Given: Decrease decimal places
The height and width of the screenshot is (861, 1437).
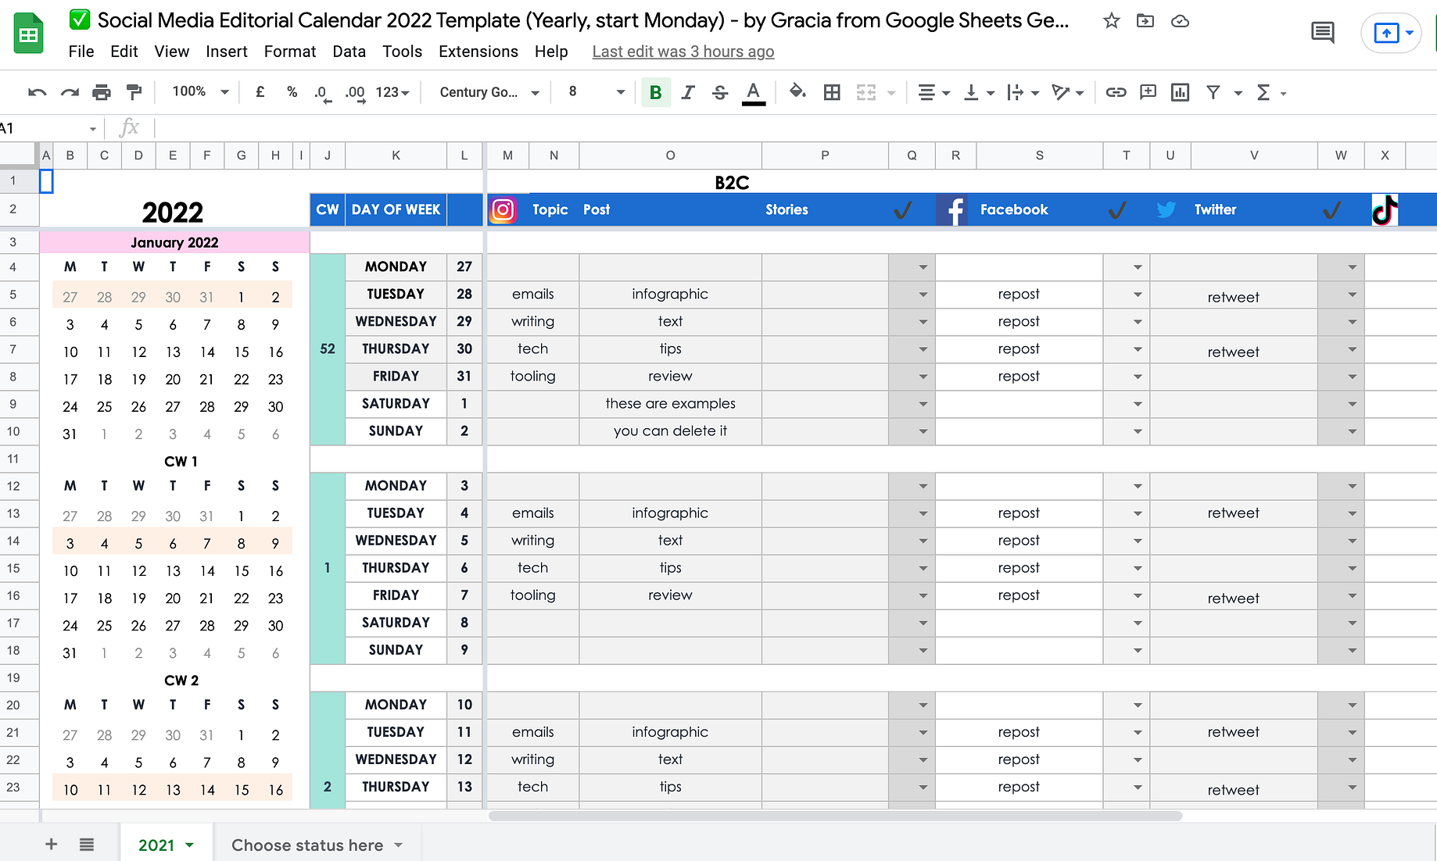Looking at the screenshot, I should pyautogui.click(x=321, y=91).
